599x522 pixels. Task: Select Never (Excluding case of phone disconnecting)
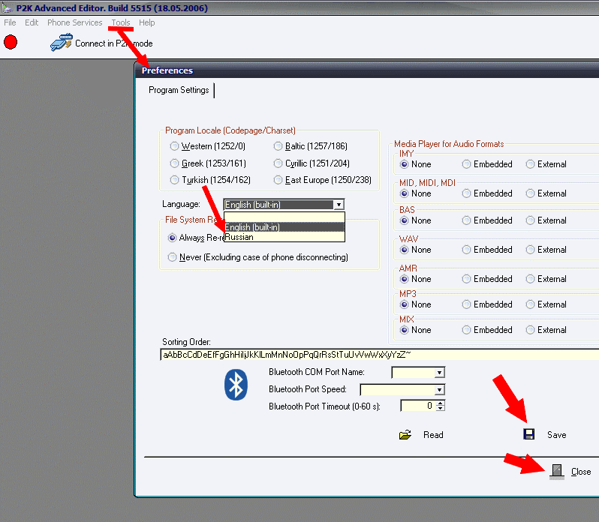pyautogui.click(x=173, y=257)
